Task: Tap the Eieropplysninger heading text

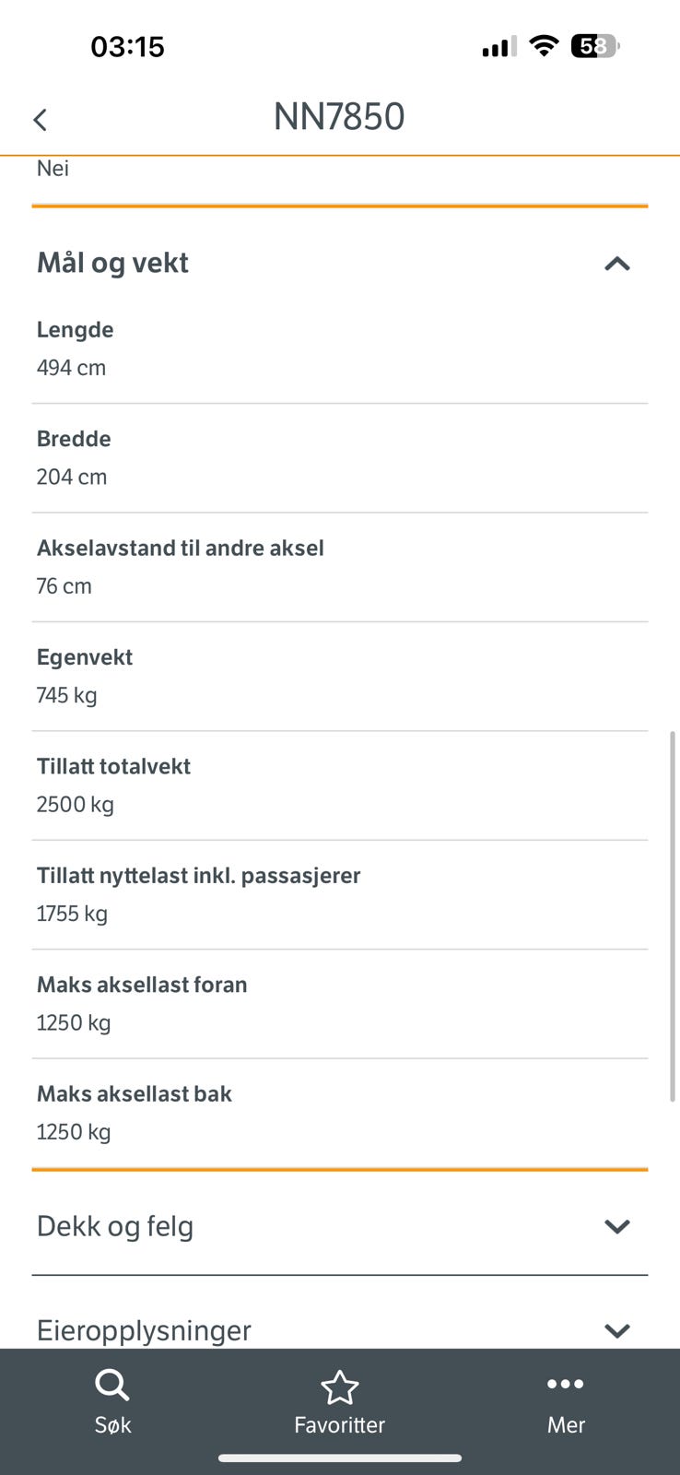Action: coord(144,1331)
